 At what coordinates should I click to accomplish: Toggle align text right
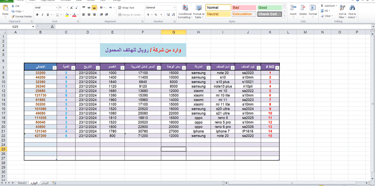click(94, 15)
